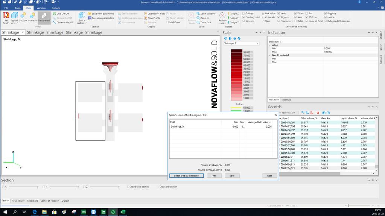Open the Typical views cube icon
Viewport: 385px width, 216px height.
coord(14,18)
